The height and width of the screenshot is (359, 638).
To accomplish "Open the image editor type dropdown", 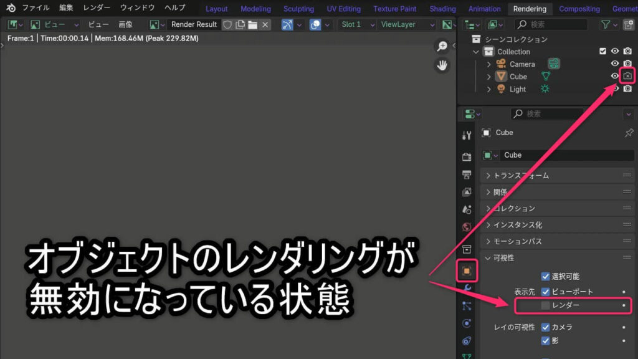I will (16, 24).
